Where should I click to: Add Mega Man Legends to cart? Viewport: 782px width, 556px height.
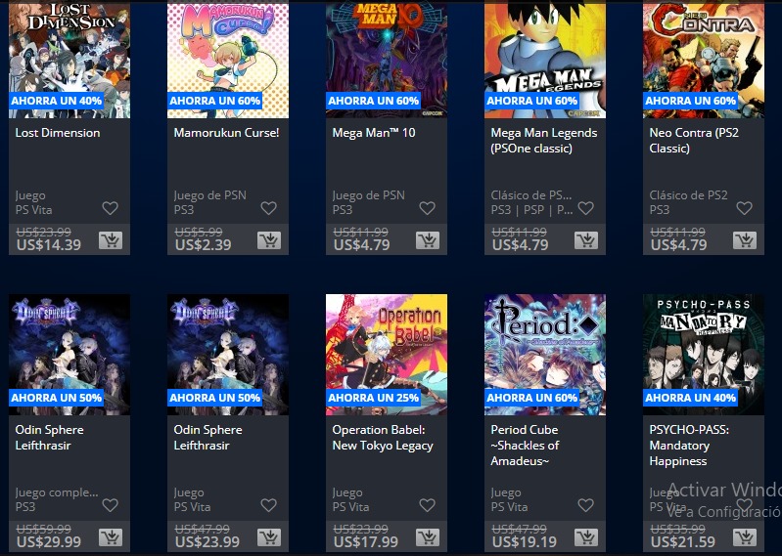point(586,240)
